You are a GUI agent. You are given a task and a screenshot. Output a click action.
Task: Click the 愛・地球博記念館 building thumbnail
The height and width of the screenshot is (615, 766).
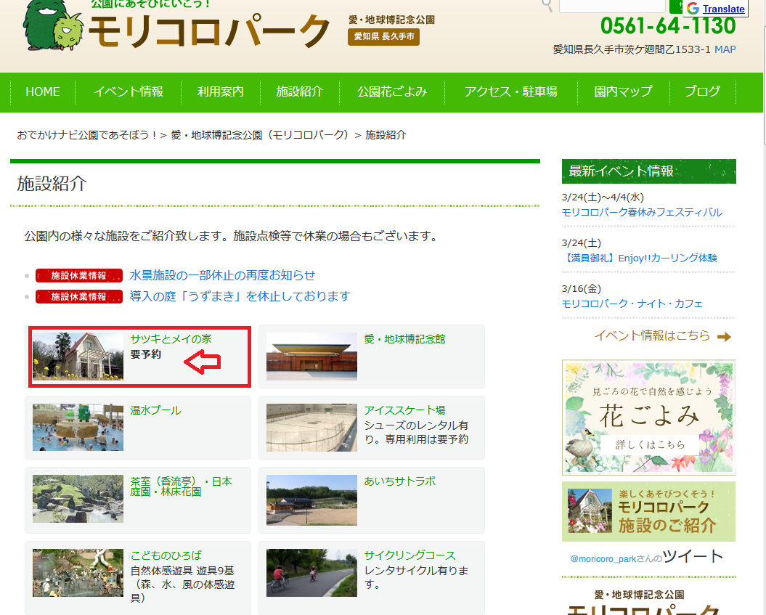pos(311,356)
